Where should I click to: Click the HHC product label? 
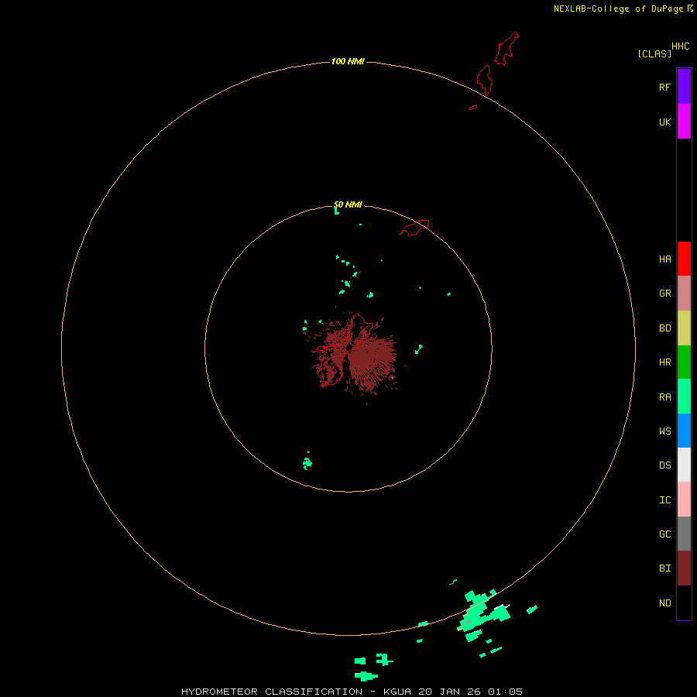click(680, 46)
